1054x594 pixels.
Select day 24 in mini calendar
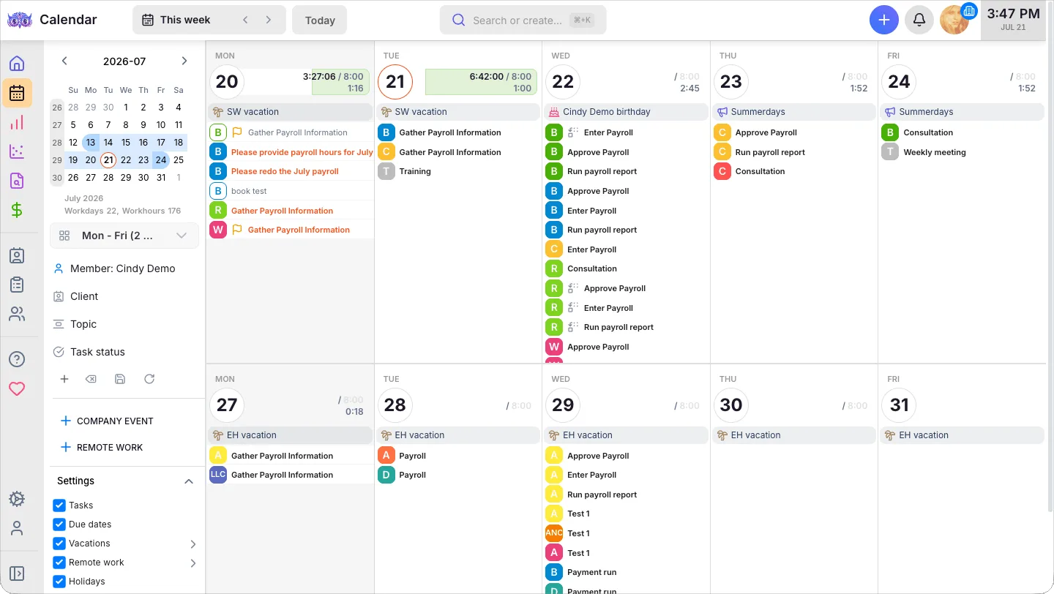(x=161, y=159)
